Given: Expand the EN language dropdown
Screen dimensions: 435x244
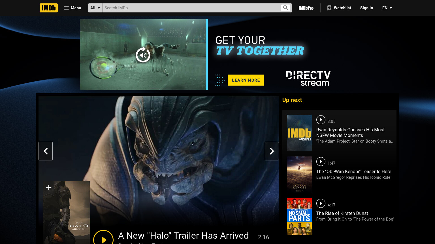Looking at the screenshot, I should pyautogui.click(x=387, y=8).
